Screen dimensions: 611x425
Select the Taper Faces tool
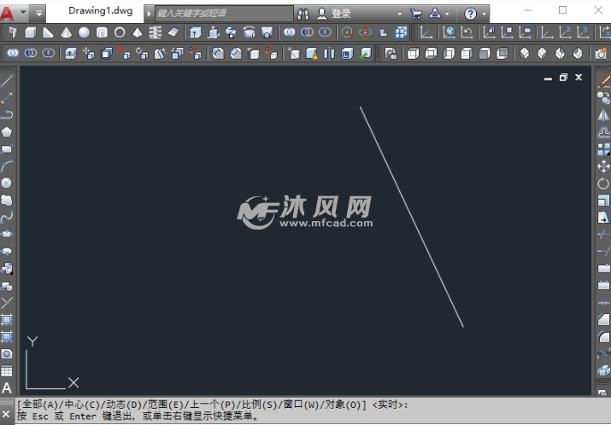click(x=160, y=53)
